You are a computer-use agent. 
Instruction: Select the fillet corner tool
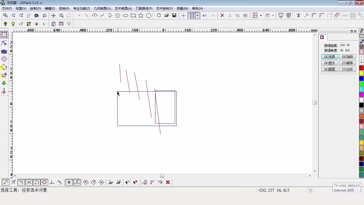(x=314, y=15)
